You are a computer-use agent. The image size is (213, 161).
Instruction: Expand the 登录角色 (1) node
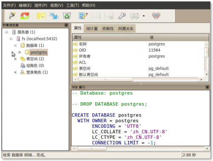15,72
